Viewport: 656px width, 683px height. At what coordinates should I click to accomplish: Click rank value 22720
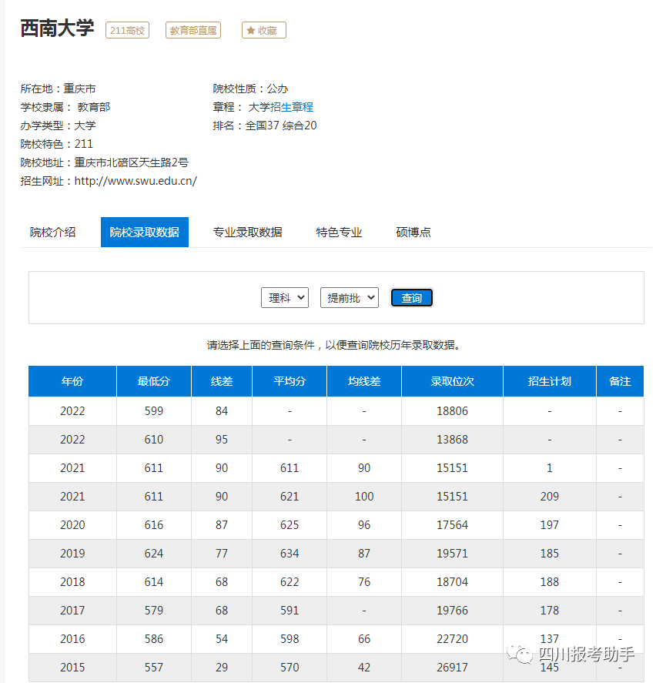click(x=452, y=639)
